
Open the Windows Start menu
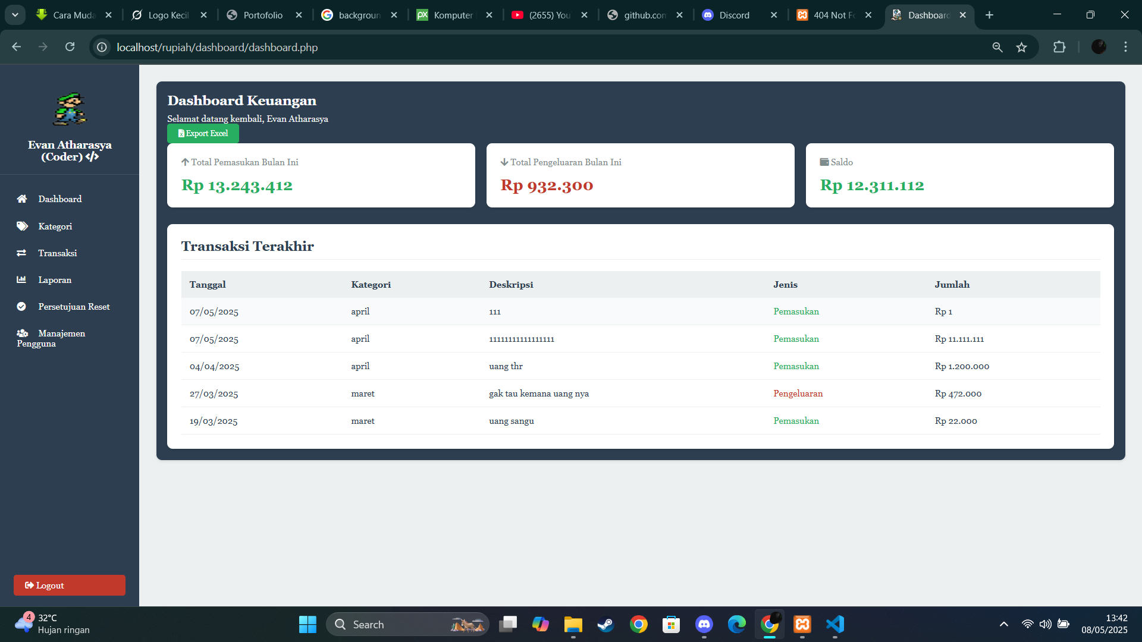coord(308,624)
